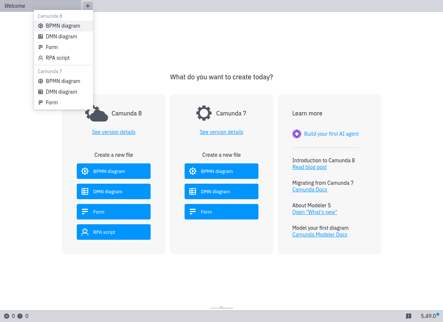443x322 pixels.
Task: Choose Camunda 8 BPMN diagram in dropdown menu
Action: (63, 26)
